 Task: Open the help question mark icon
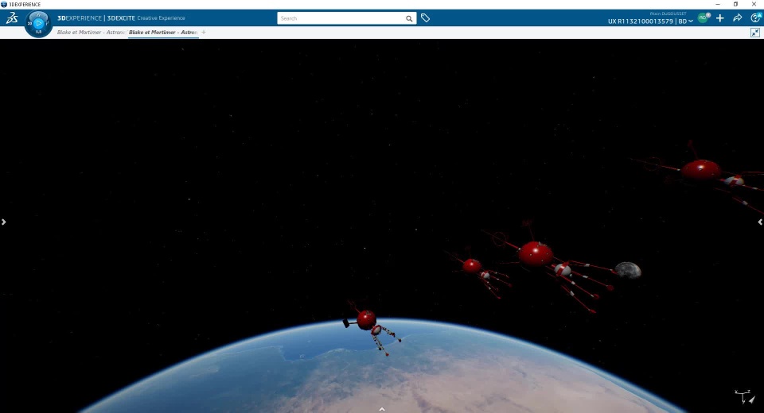tap(755, 18)
